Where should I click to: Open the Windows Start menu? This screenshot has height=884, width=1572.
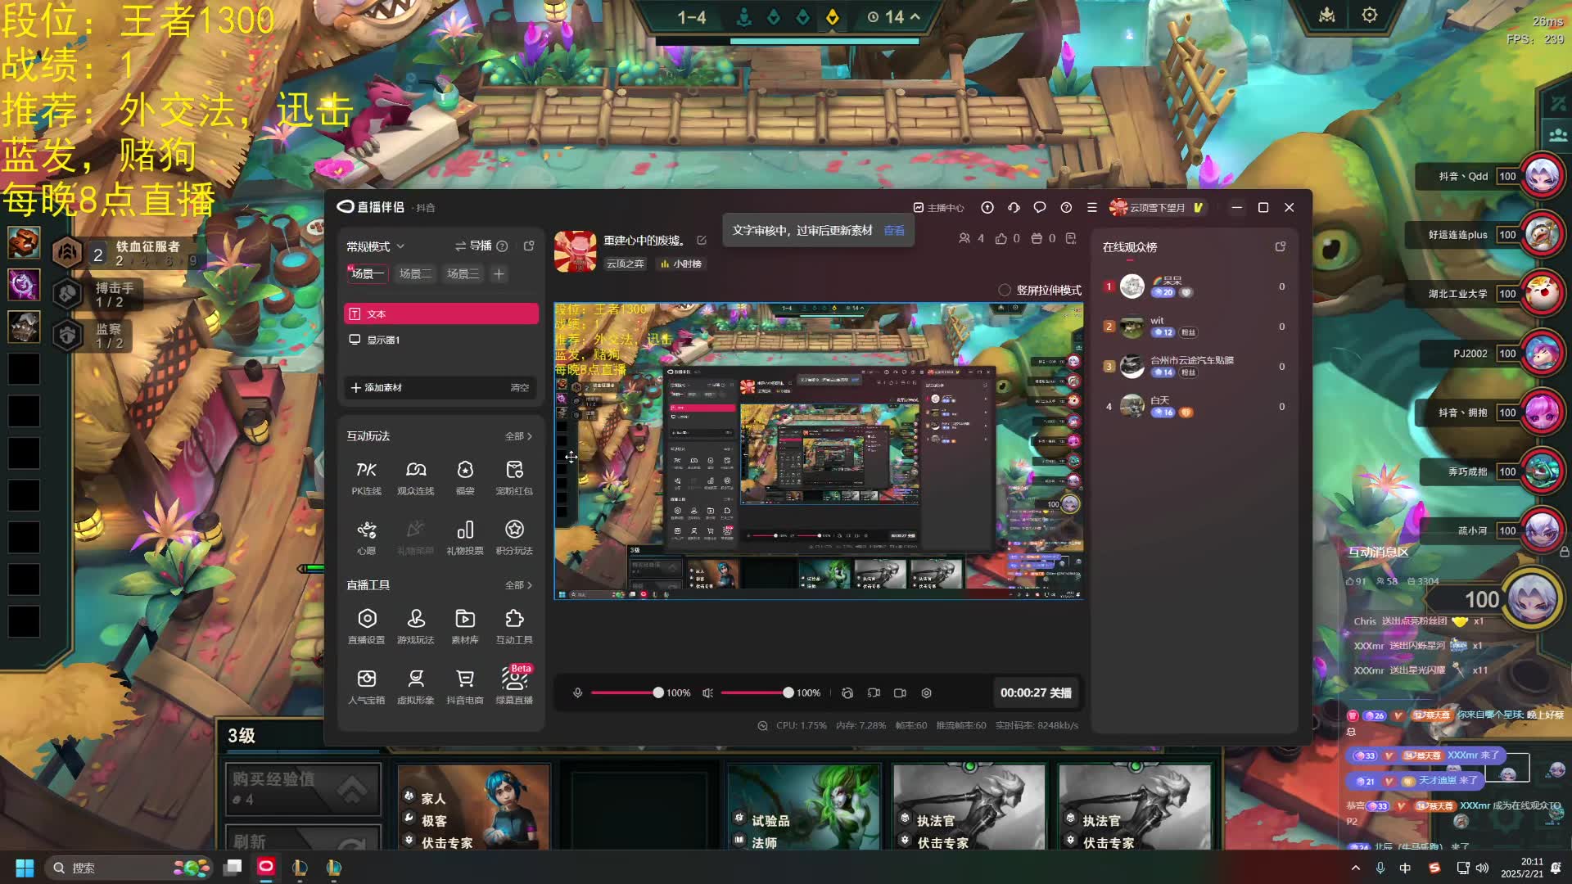pyautogui.click(x=25, y=868)
